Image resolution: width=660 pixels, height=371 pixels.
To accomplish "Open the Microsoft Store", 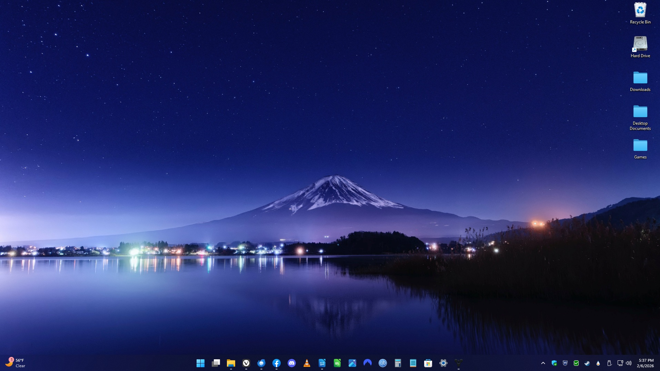I will pos(428,363).
